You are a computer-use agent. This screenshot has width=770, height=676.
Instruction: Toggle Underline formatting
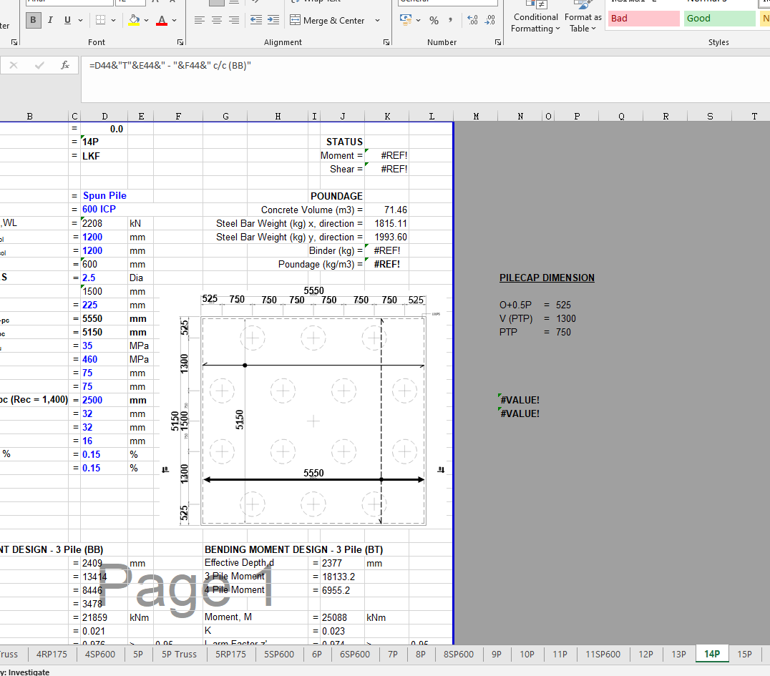pos(67,20)
